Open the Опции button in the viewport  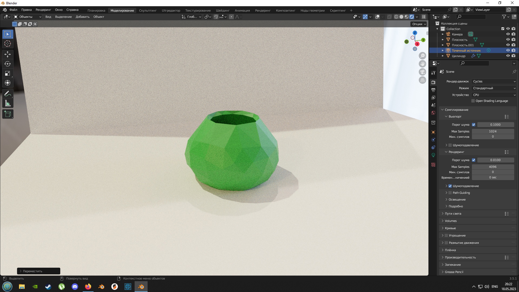pyautogui.click(x=419, y=24)
